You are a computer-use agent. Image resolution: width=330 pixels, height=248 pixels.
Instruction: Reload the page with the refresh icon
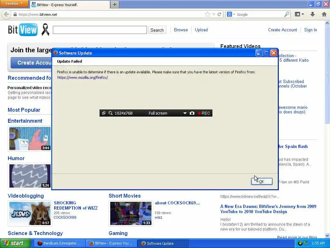pyautogui.click(x=219, y=14)
